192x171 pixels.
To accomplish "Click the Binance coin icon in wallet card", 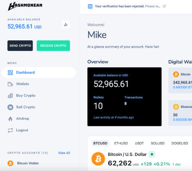I will [176, 107].
